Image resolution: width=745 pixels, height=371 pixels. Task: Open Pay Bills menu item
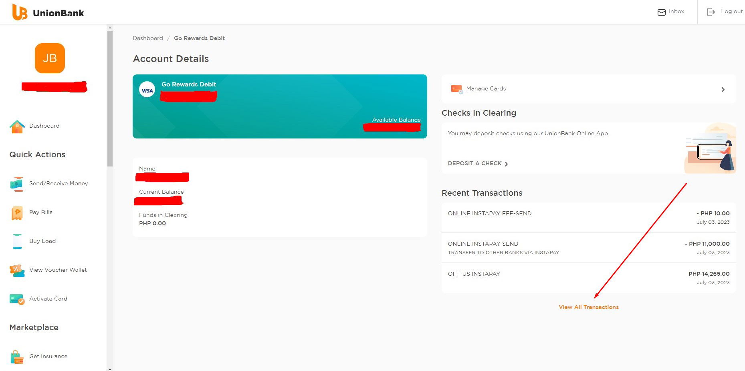(41, 212)
